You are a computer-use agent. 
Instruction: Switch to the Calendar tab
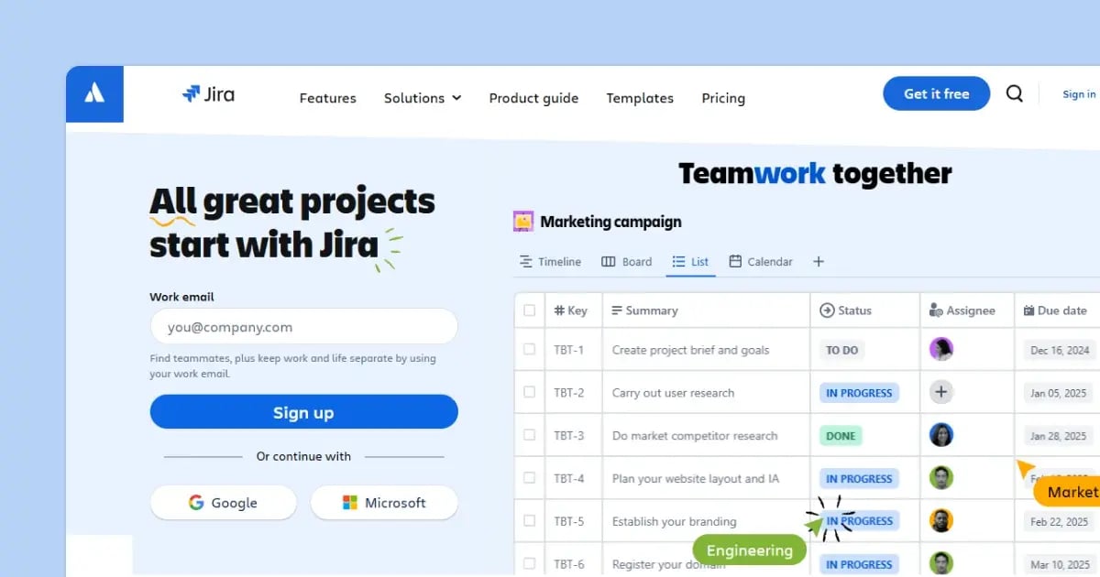pos(761,262)
